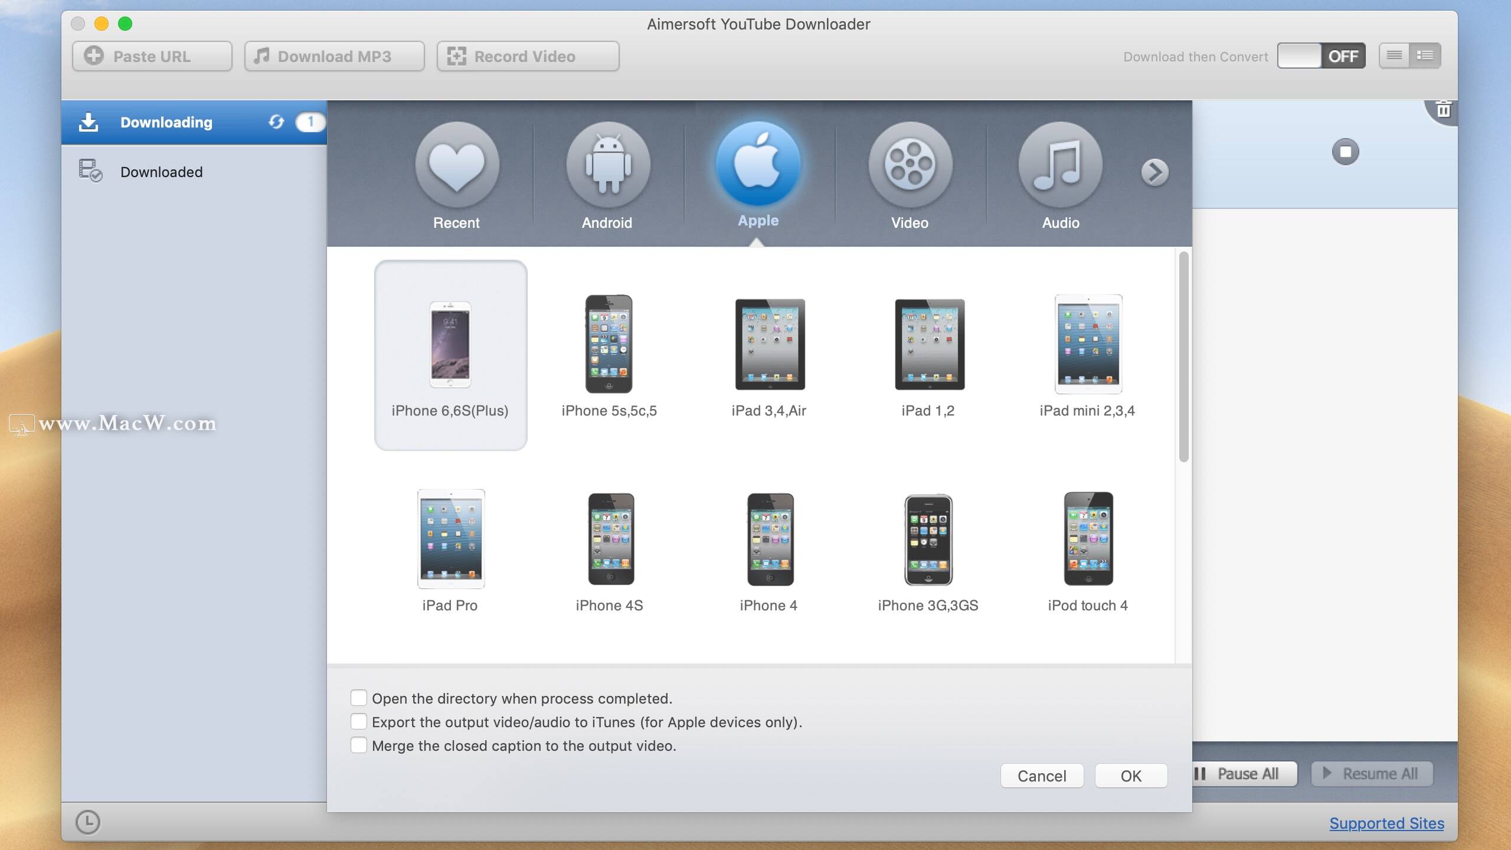Open the Downloading tab in sidebar
Image resolution: width=1511 pixels, height=850 pixels.
(x=194, y=122)
